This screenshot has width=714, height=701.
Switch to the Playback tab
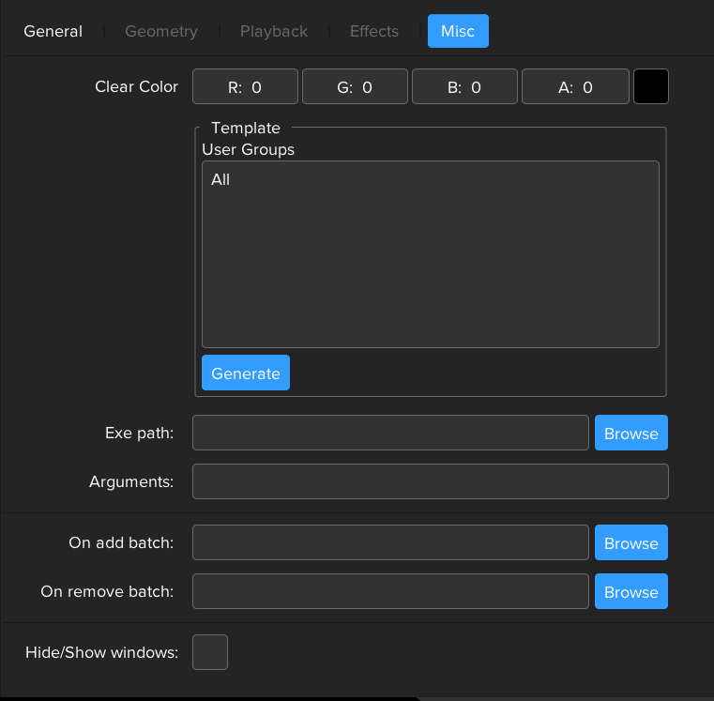click(273, 31)
